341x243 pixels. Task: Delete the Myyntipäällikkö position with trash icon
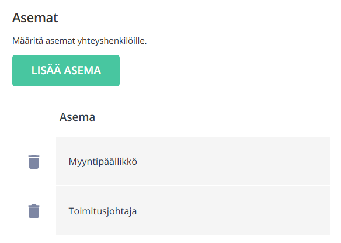pos(34,162)
